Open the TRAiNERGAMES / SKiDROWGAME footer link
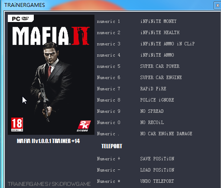 click(x=49, y=184)
